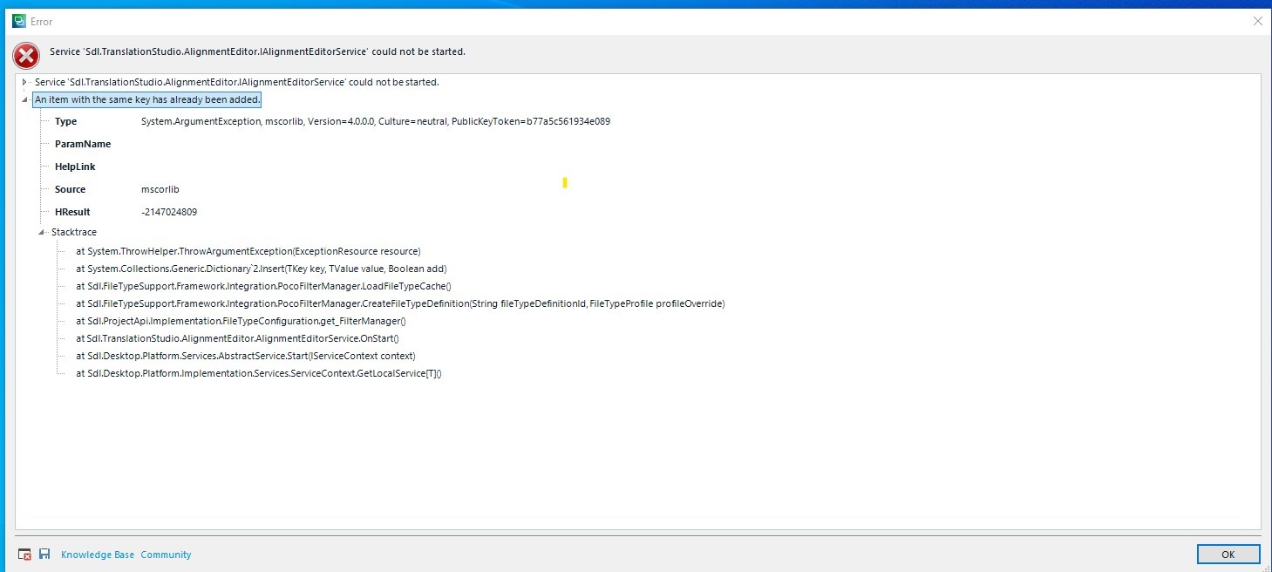
Task: Open the Community link
Action: 166,555
